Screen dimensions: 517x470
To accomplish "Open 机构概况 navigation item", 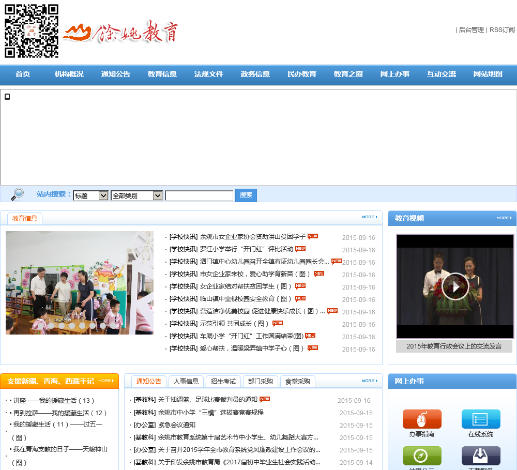I will click(x=69, y=74).
